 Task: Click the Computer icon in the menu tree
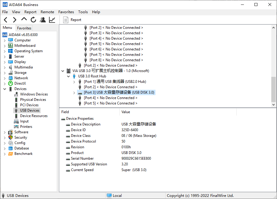11,40
